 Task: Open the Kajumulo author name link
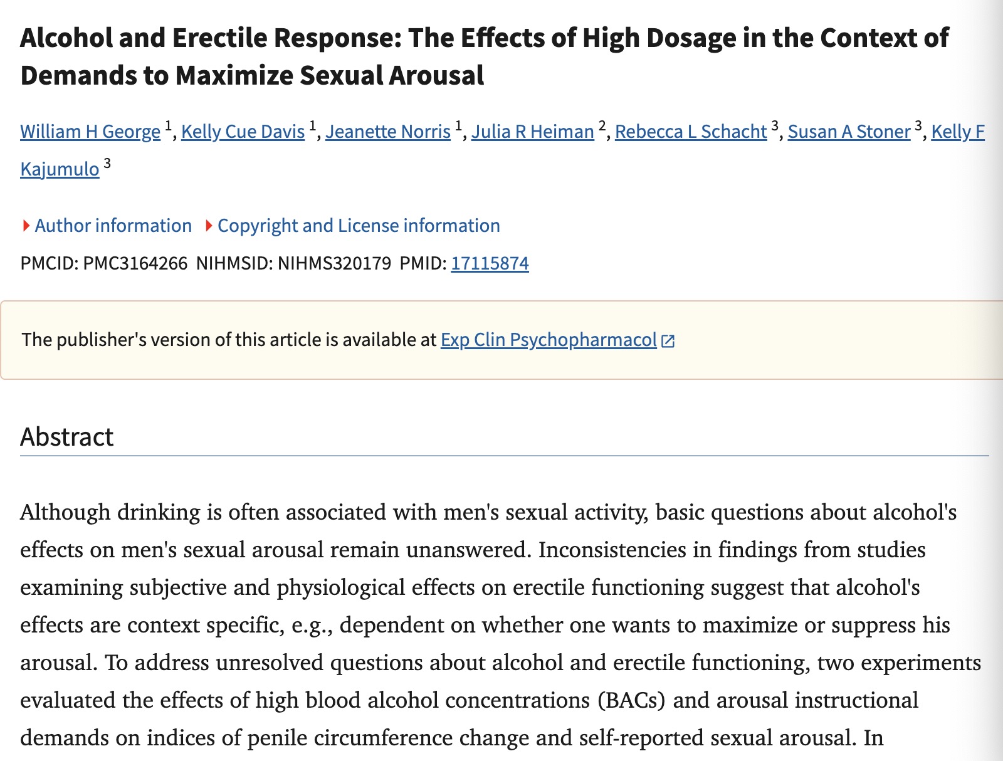coord(60,169)
